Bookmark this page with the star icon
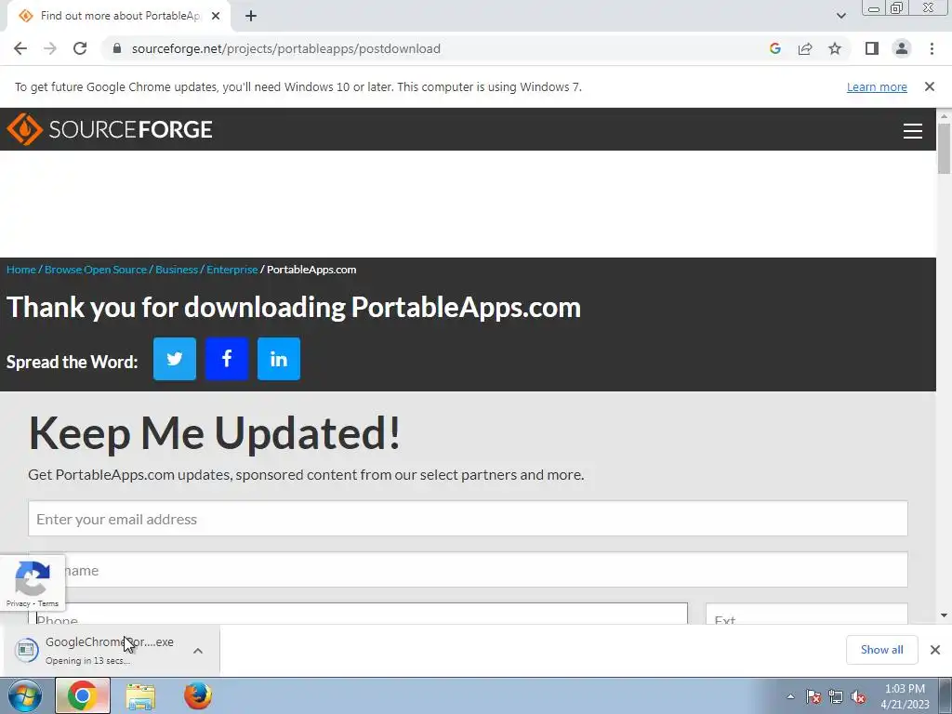 pos(835,48)
